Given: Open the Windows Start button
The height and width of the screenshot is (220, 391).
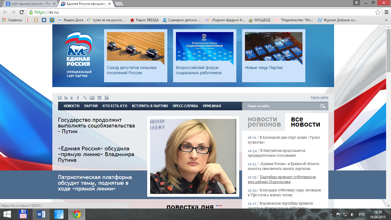Looking at the screenshot, I should pos(7,214).
